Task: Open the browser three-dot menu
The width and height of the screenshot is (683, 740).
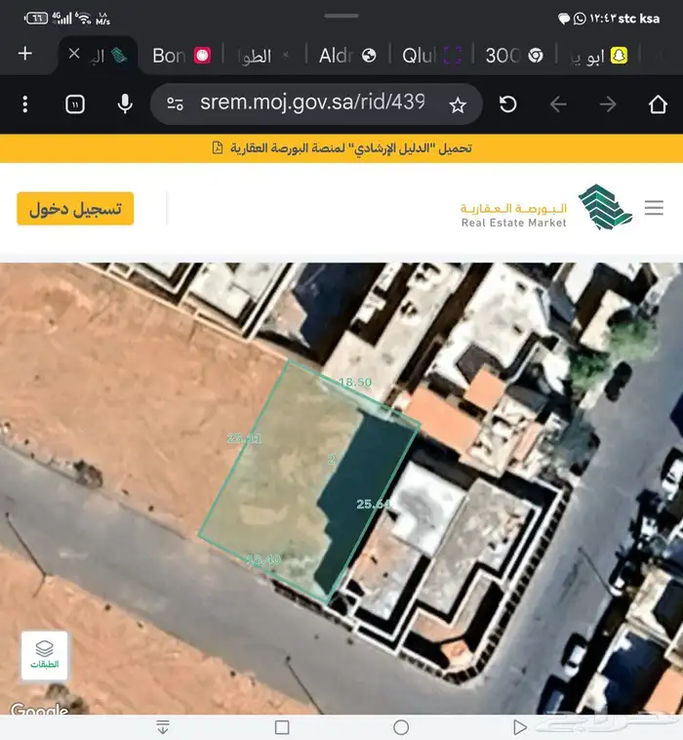Action: tap(25, 104)
